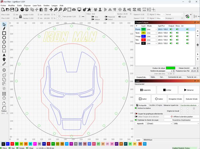Click the lock aspect ratio icon
Screen dimensions: 200x149
click(20, 17)
